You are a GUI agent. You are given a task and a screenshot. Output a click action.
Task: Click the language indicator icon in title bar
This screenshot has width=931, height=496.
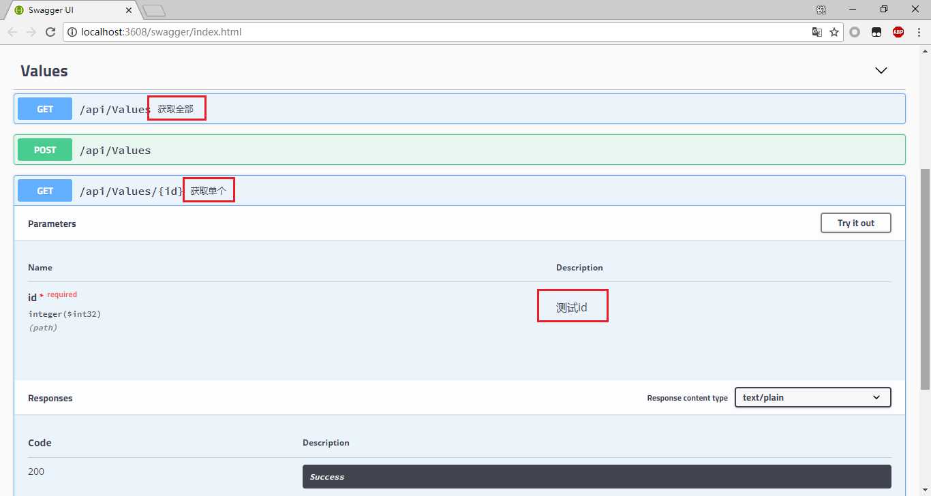tap(821, 10)
